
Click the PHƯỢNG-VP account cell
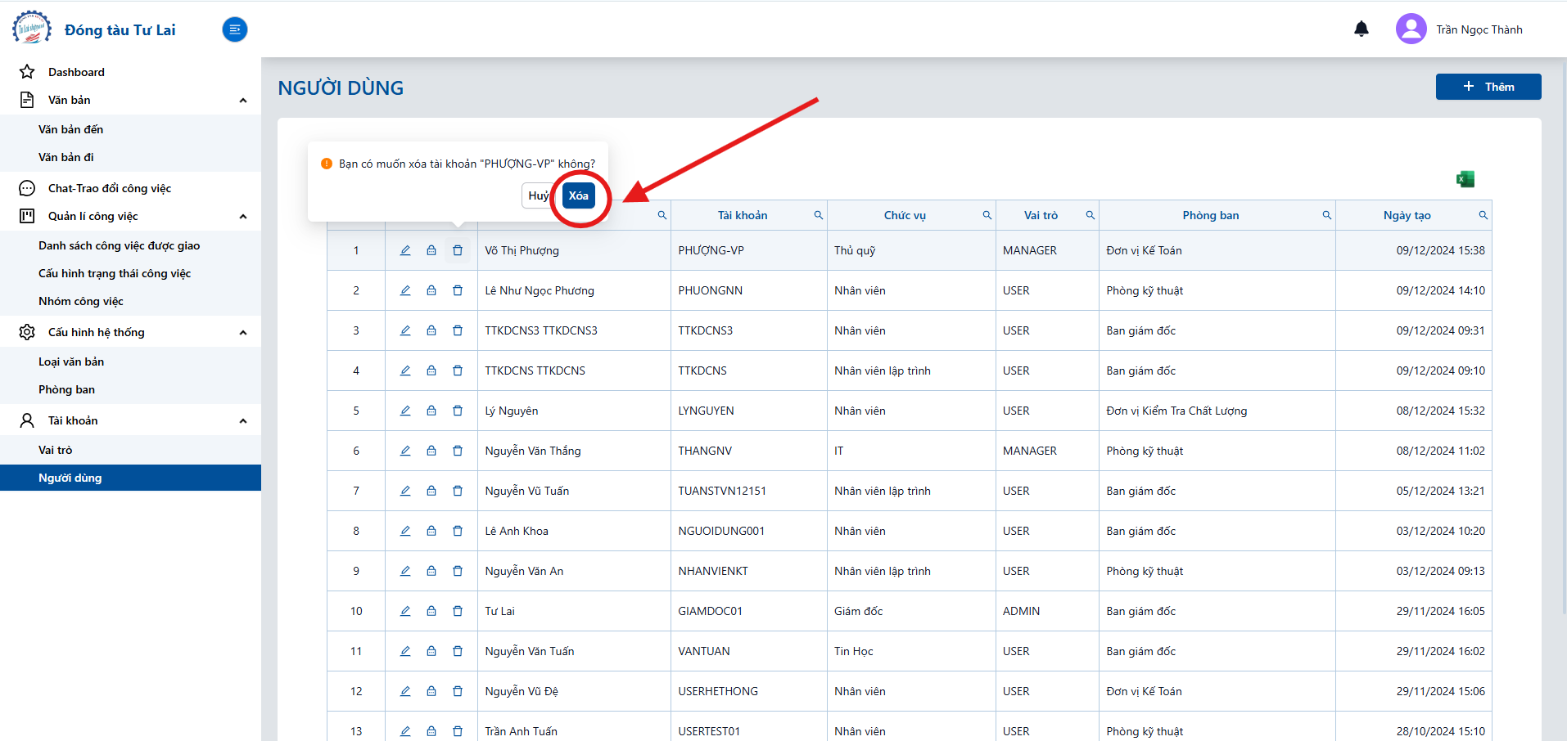[x=749, y=250]
